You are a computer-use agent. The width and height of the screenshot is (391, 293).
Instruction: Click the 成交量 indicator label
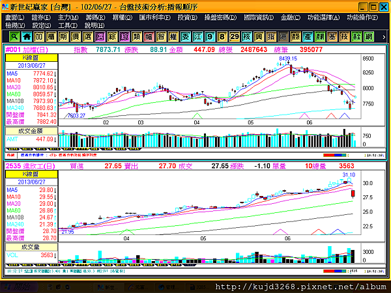(x=31, y=247)
